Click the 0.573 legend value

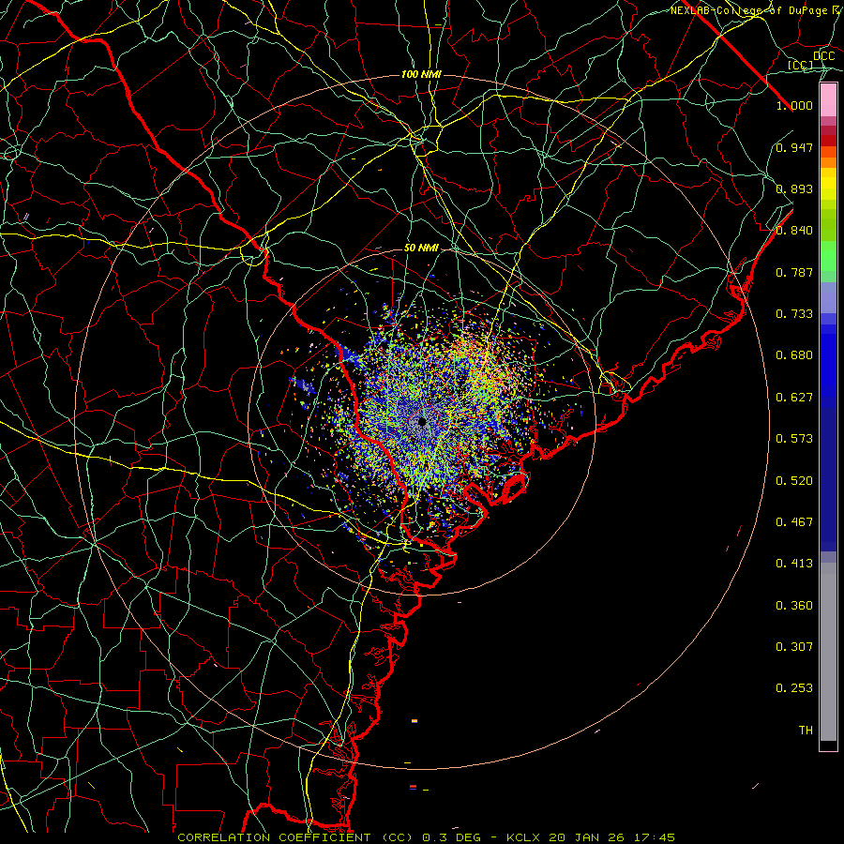point(794,439)
